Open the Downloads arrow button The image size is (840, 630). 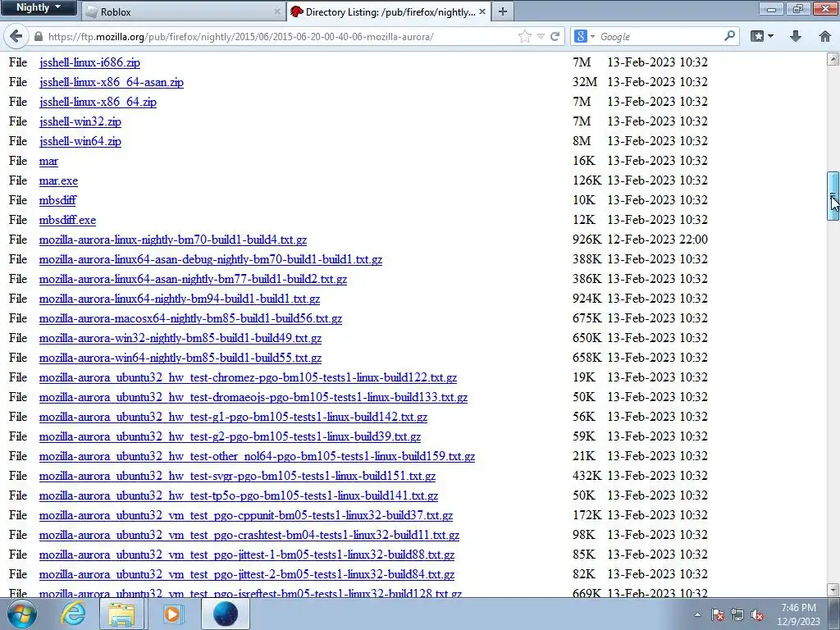(796, 36)
